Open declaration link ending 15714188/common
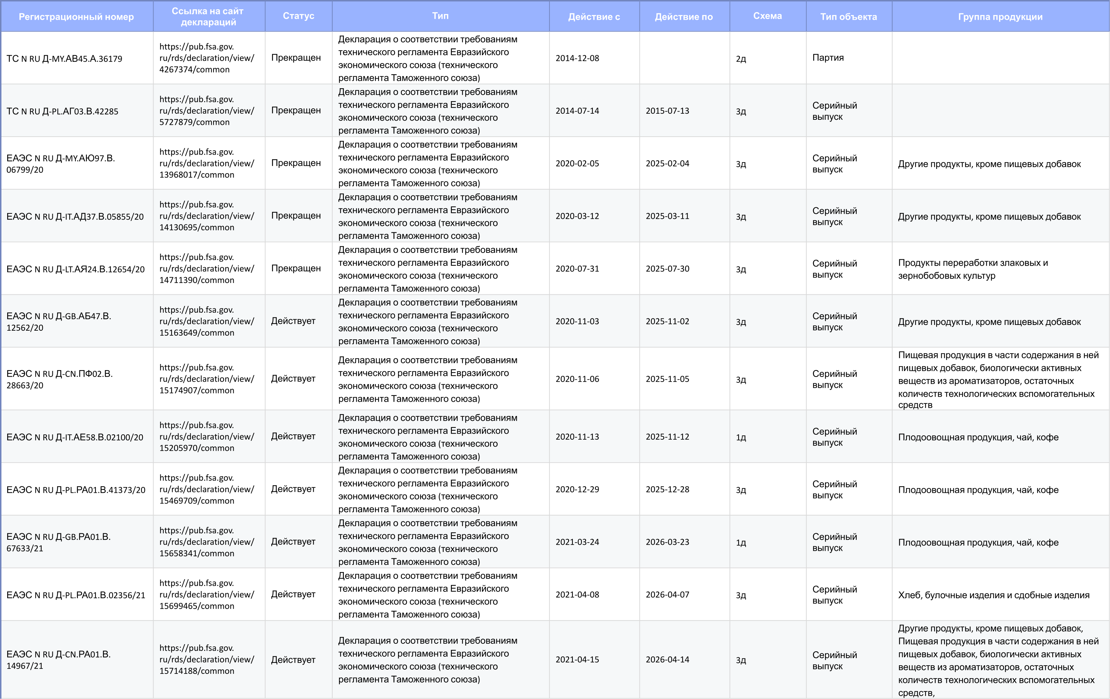This screenshot has height=699, width=1110. pyautogui.click(x=206, y=660)
